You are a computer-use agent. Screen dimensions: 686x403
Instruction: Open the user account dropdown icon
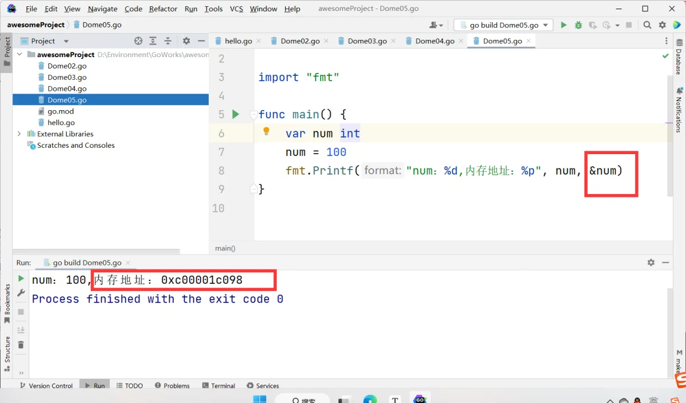click(x=436, y=25)
